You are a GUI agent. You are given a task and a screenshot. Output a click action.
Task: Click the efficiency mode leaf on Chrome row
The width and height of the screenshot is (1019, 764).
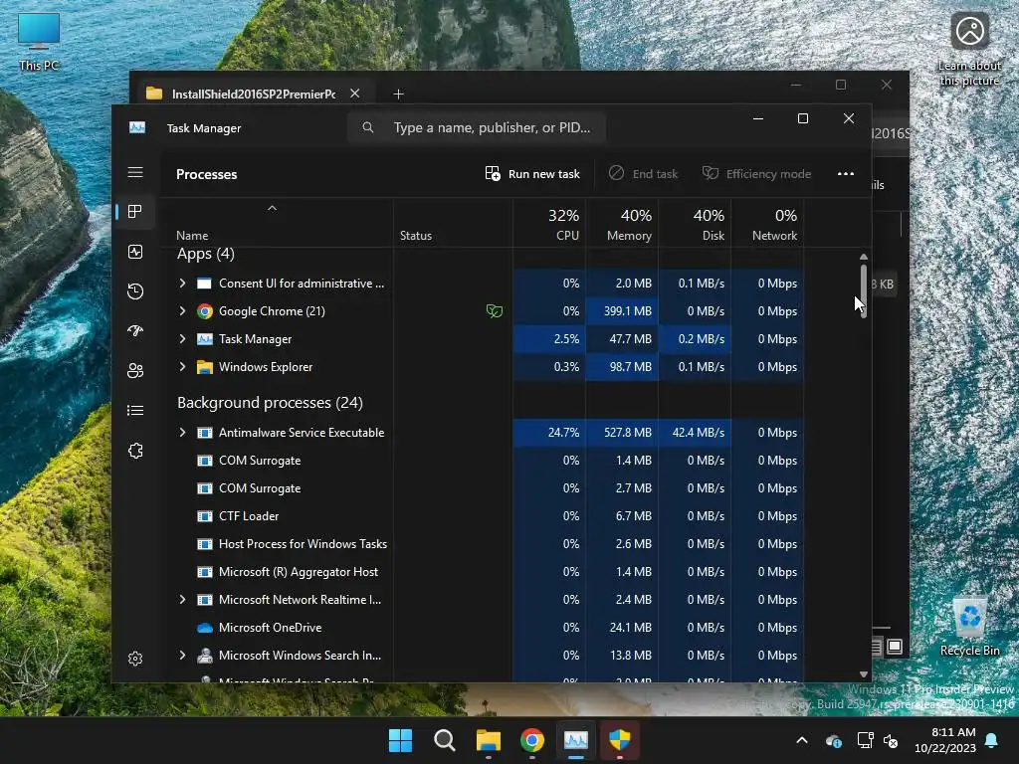pyautogui.click(x=495, y=311)
